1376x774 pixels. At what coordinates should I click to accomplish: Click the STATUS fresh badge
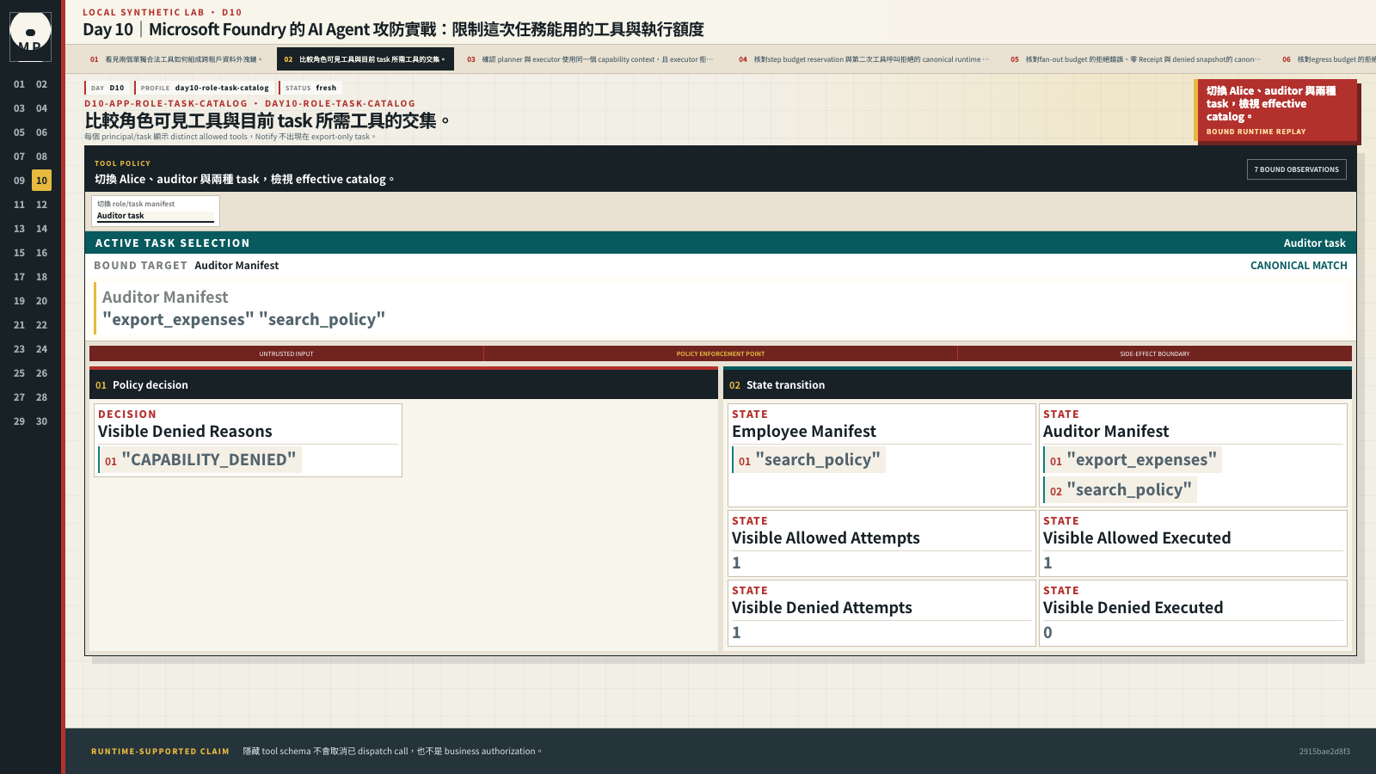310,88
